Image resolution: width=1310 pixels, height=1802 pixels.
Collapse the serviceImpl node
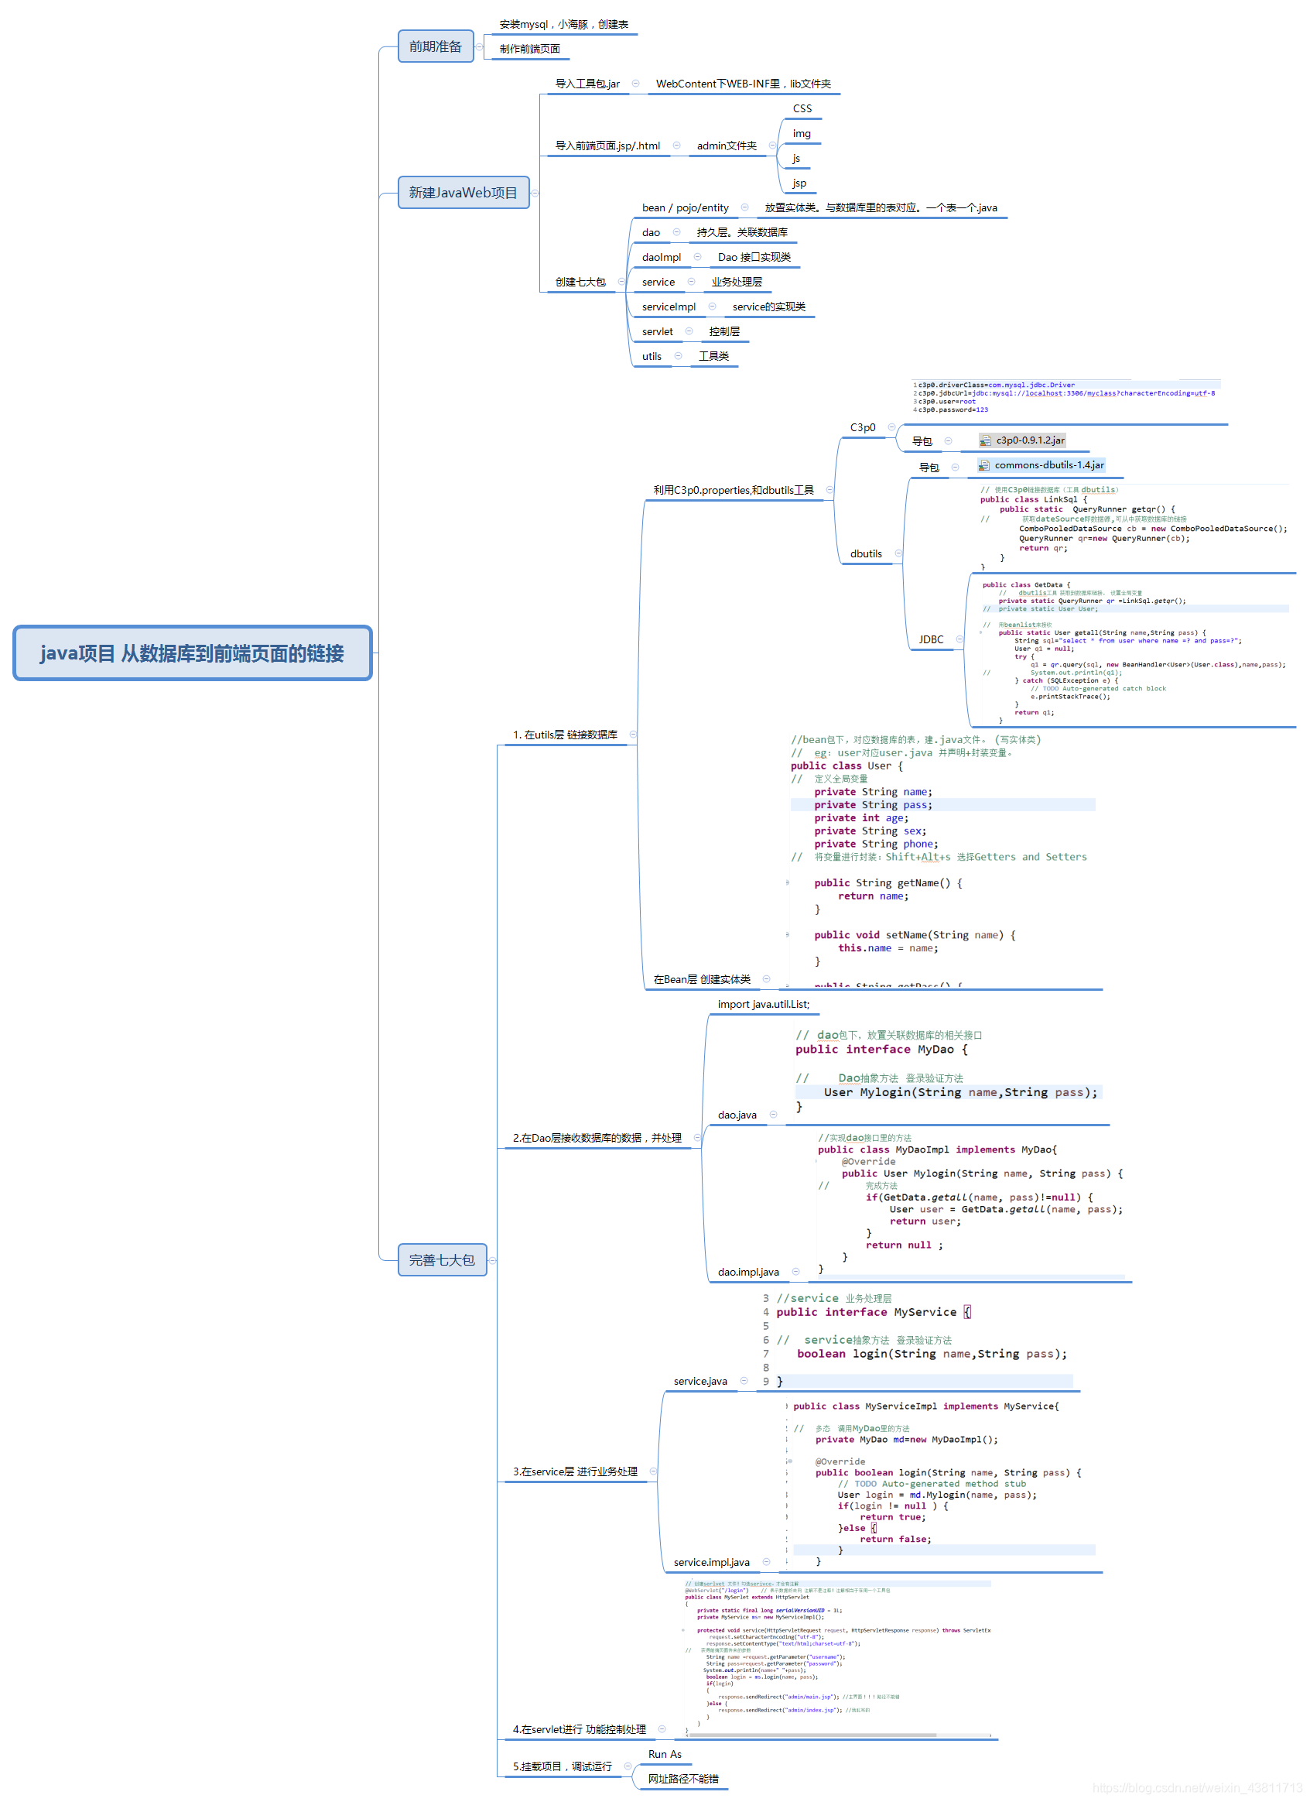(712, 307)
